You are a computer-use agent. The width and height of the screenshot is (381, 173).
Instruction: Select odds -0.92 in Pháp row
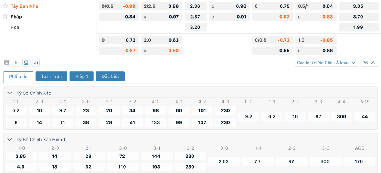click(273, 16)
